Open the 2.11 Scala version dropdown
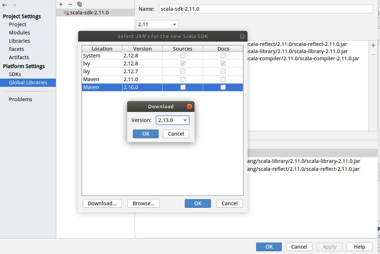This screenshot has height=254, width=380. pyautogui.click(x=157, y=24)
